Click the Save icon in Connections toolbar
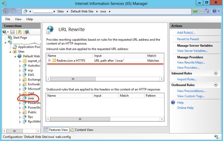This screenshot has width=223, height=141. 13,32
